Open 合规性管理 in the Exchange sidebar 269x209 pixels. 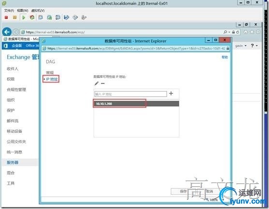pyautogui.click(x=16, y=90)
